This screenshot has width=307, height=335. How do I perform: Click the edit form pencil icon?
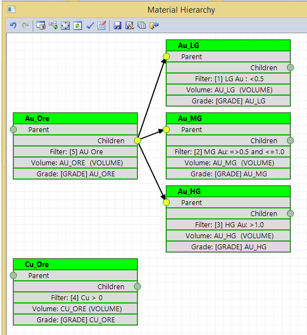tap(102, 25)
